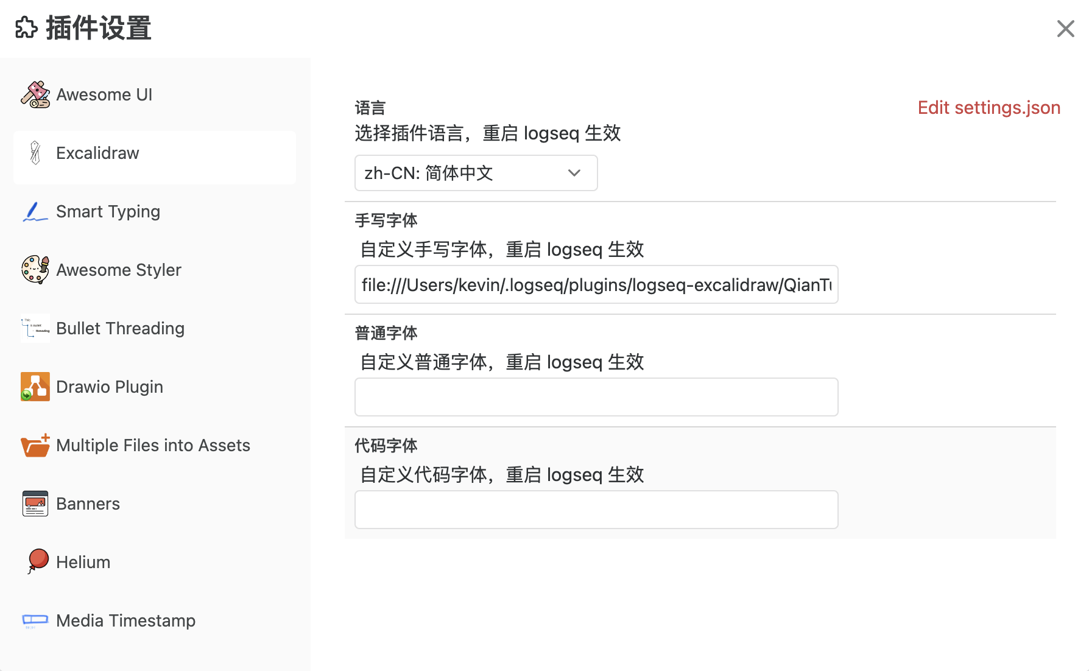The image size is (1089, 671).
Task: Click the empty 代码字体 input field
Action: pyautogui.click(x=596, y=510)
